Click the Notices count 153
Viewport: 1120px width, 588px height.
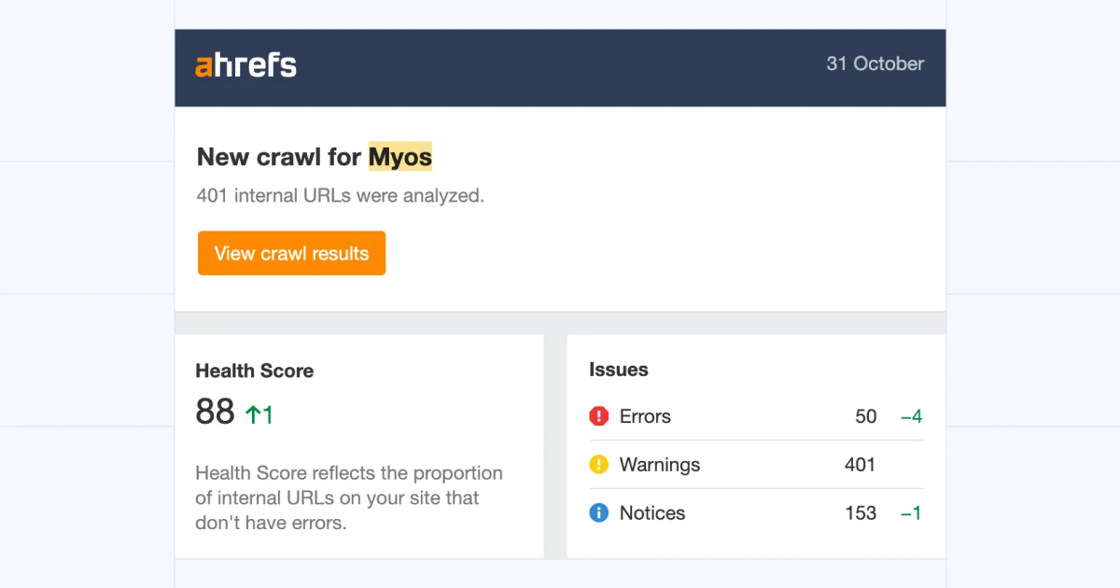[x=861, y=513]
